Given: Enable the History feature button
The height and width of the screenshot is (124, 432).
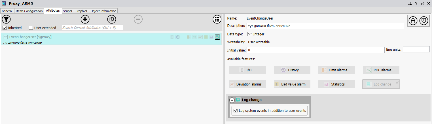Looking at the screenshot, I should click(292, 70).
